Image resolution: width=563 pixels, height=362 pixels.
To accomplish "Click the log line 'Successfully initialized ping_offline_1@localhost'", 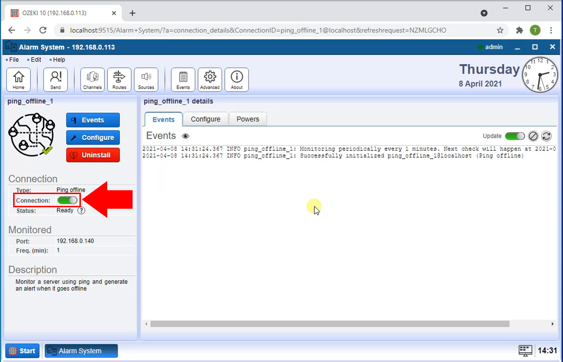I will [x=332, y=156].
